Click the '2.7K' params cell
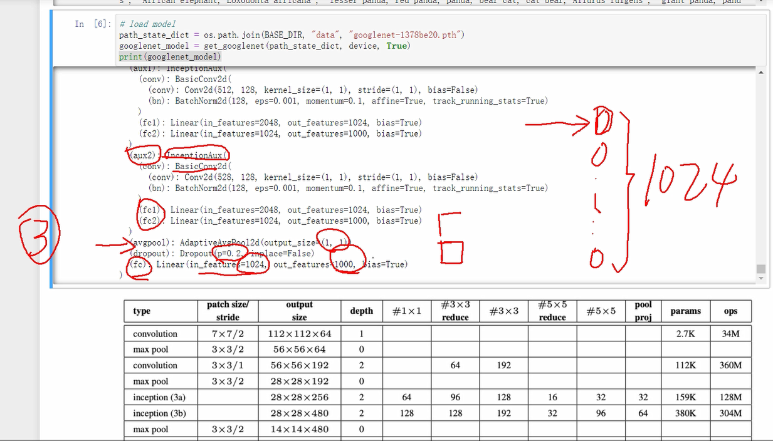 pos(685,334)
